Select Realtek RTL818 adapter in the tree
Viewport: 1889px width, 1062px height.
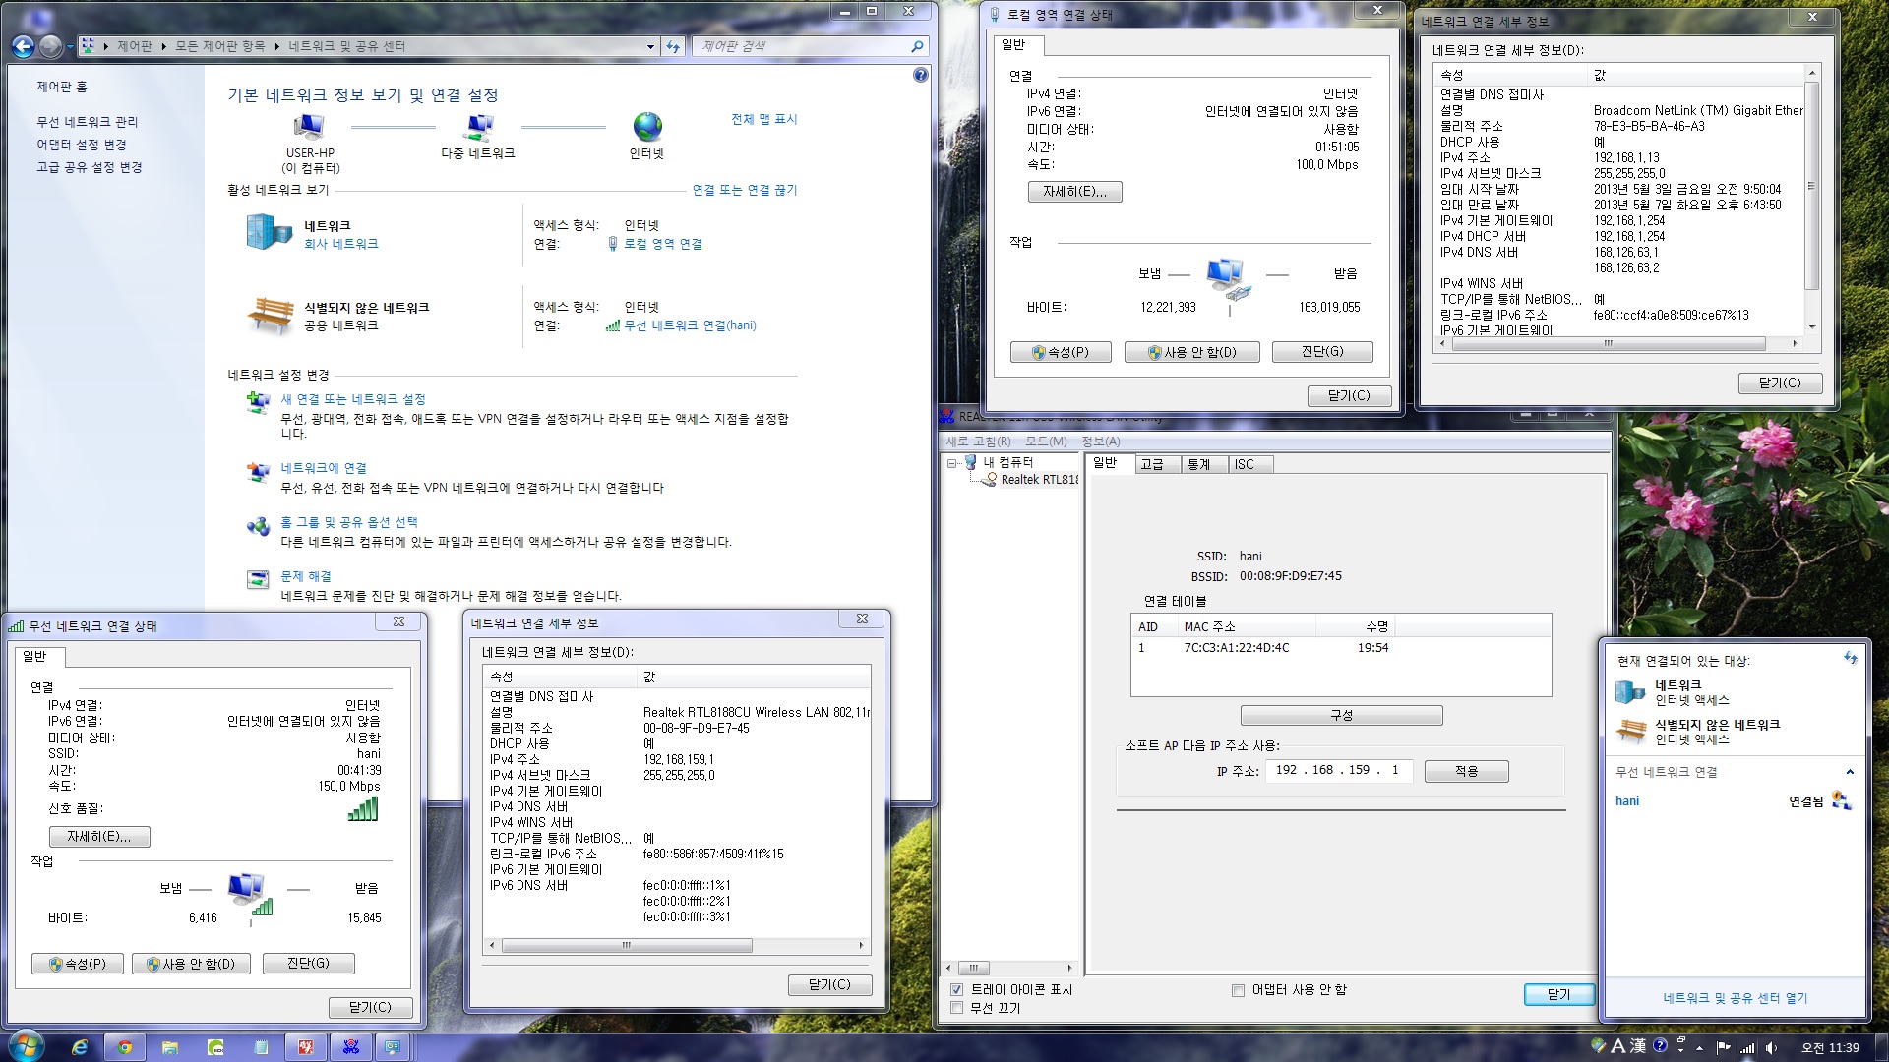[1039, 480]
